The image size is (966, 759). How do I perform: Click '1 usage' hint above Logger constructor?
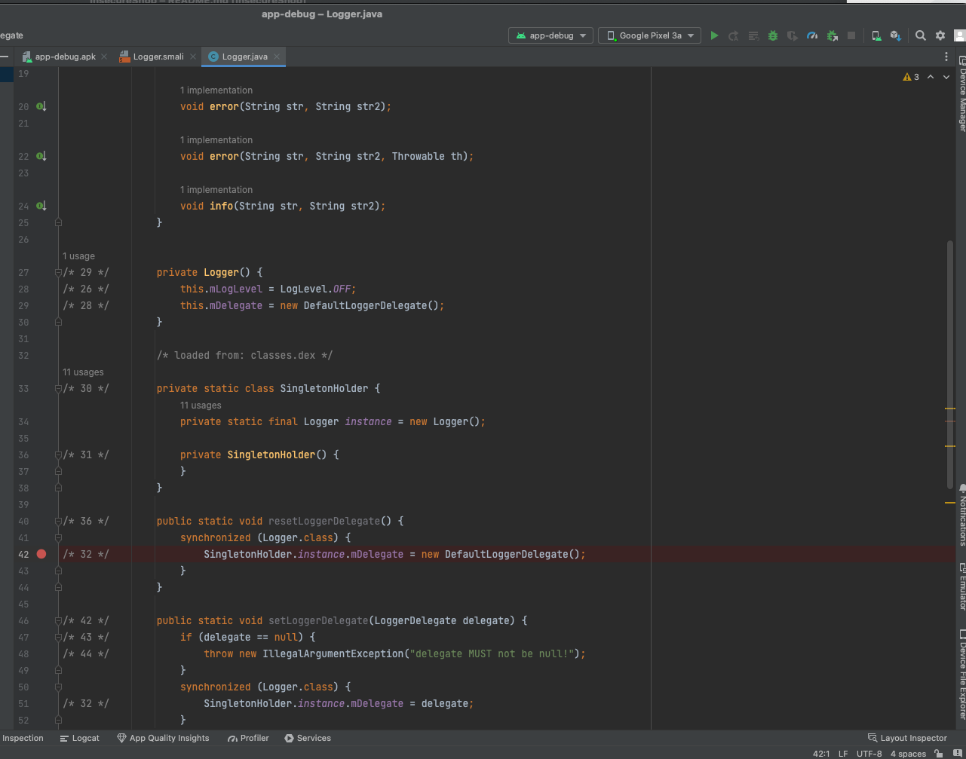pos(78,256)
